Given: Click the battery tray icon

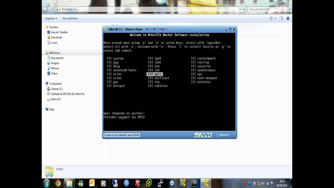Looking at the screenshot, I should [267, 183].
